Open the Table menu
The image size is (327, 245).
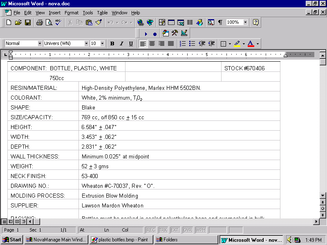[102, 13]
